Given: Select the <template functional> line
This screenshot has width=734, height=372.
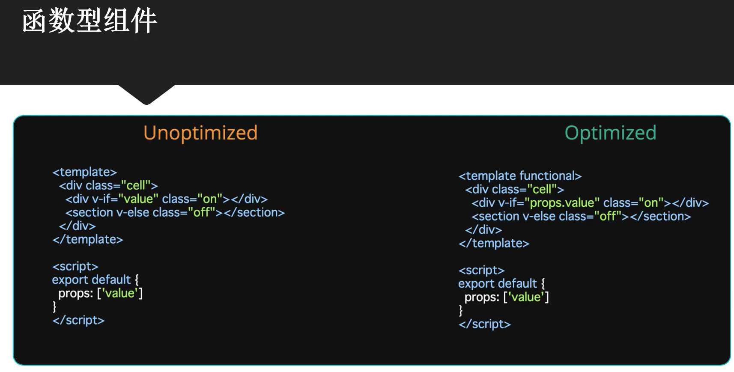Looking at the screenshot, I should coord(520,176).
